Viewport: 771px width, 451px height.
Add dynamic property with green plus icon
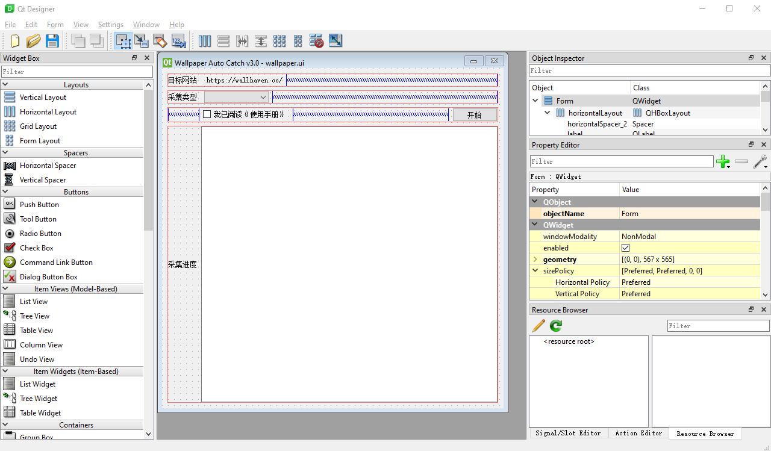click(723, 161)
